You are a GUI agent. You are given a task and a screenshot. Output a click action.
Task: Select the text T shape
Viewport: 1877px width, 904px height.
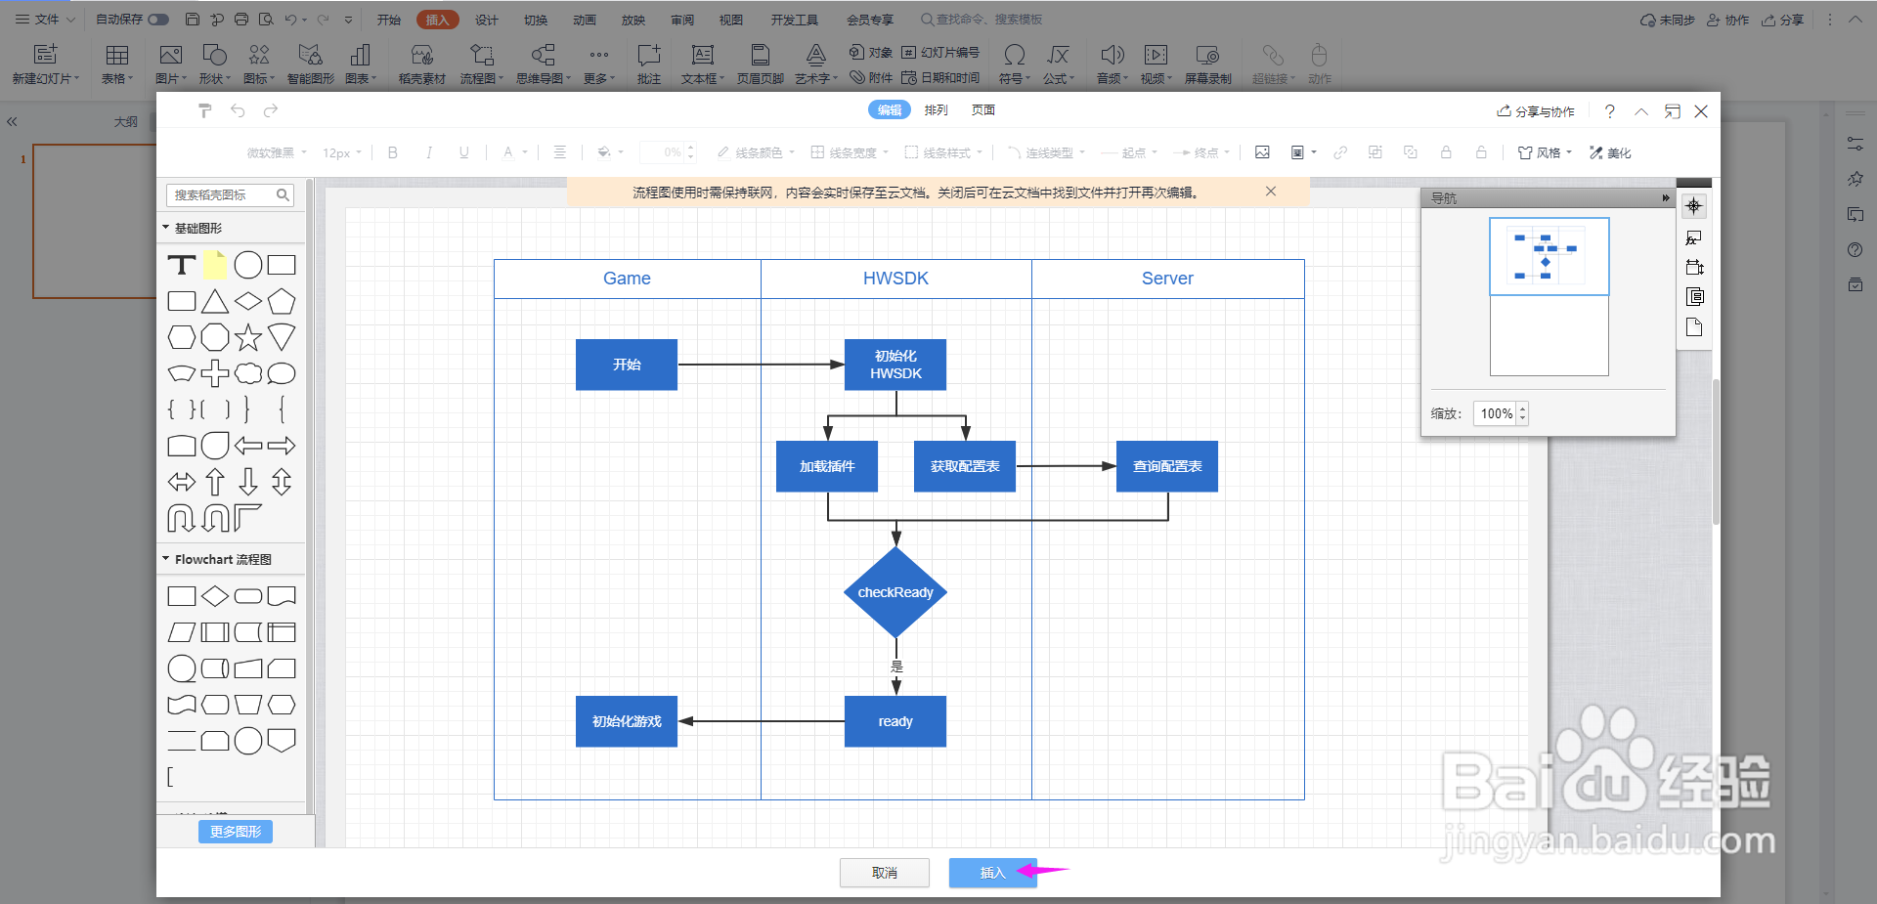tap(181, 265)
